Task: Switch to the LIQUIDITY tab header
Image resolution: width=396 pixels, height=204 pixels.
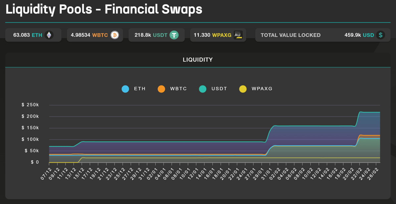Action: point(198,60)
